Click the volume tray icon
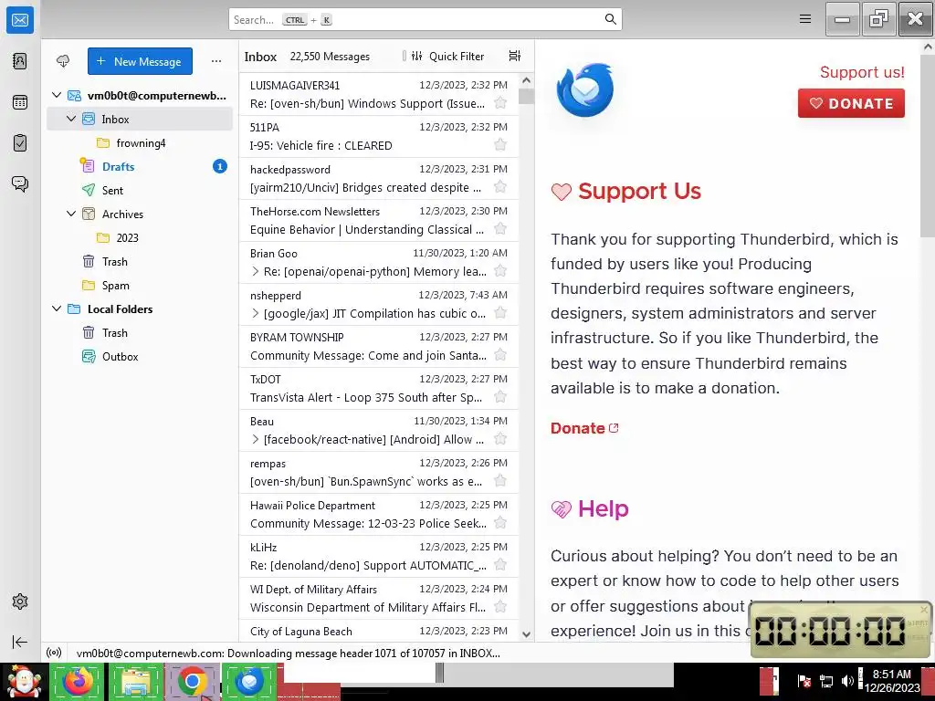 [x=846, y=681]
